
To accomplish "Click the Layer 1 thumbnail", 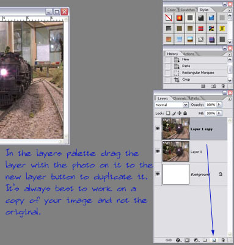I will point(176,152).
